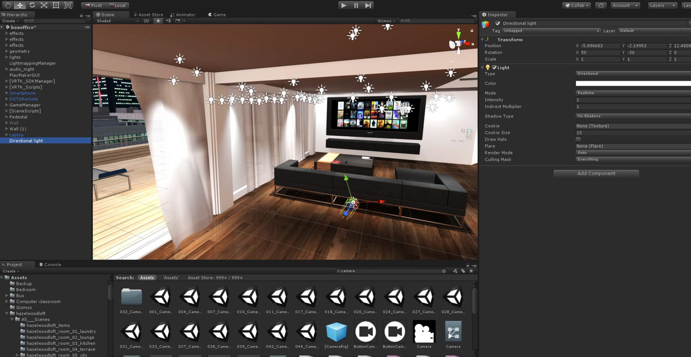
Task: Lock the Hierarchy panel
Action: 81,15
